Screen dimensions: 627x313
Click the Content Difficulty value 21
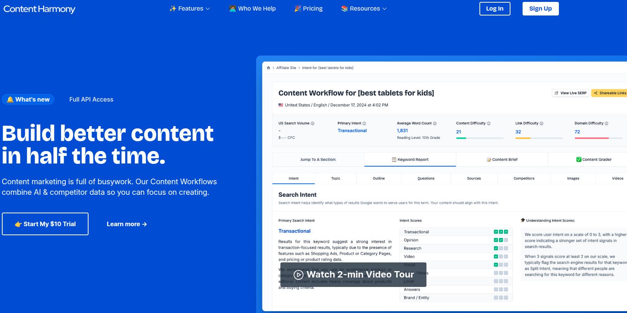(459, 132)
